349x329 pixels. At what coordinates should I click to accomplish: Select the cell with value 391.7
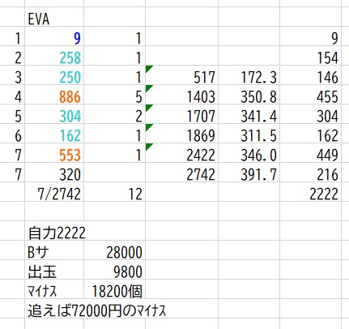[249, 174]
